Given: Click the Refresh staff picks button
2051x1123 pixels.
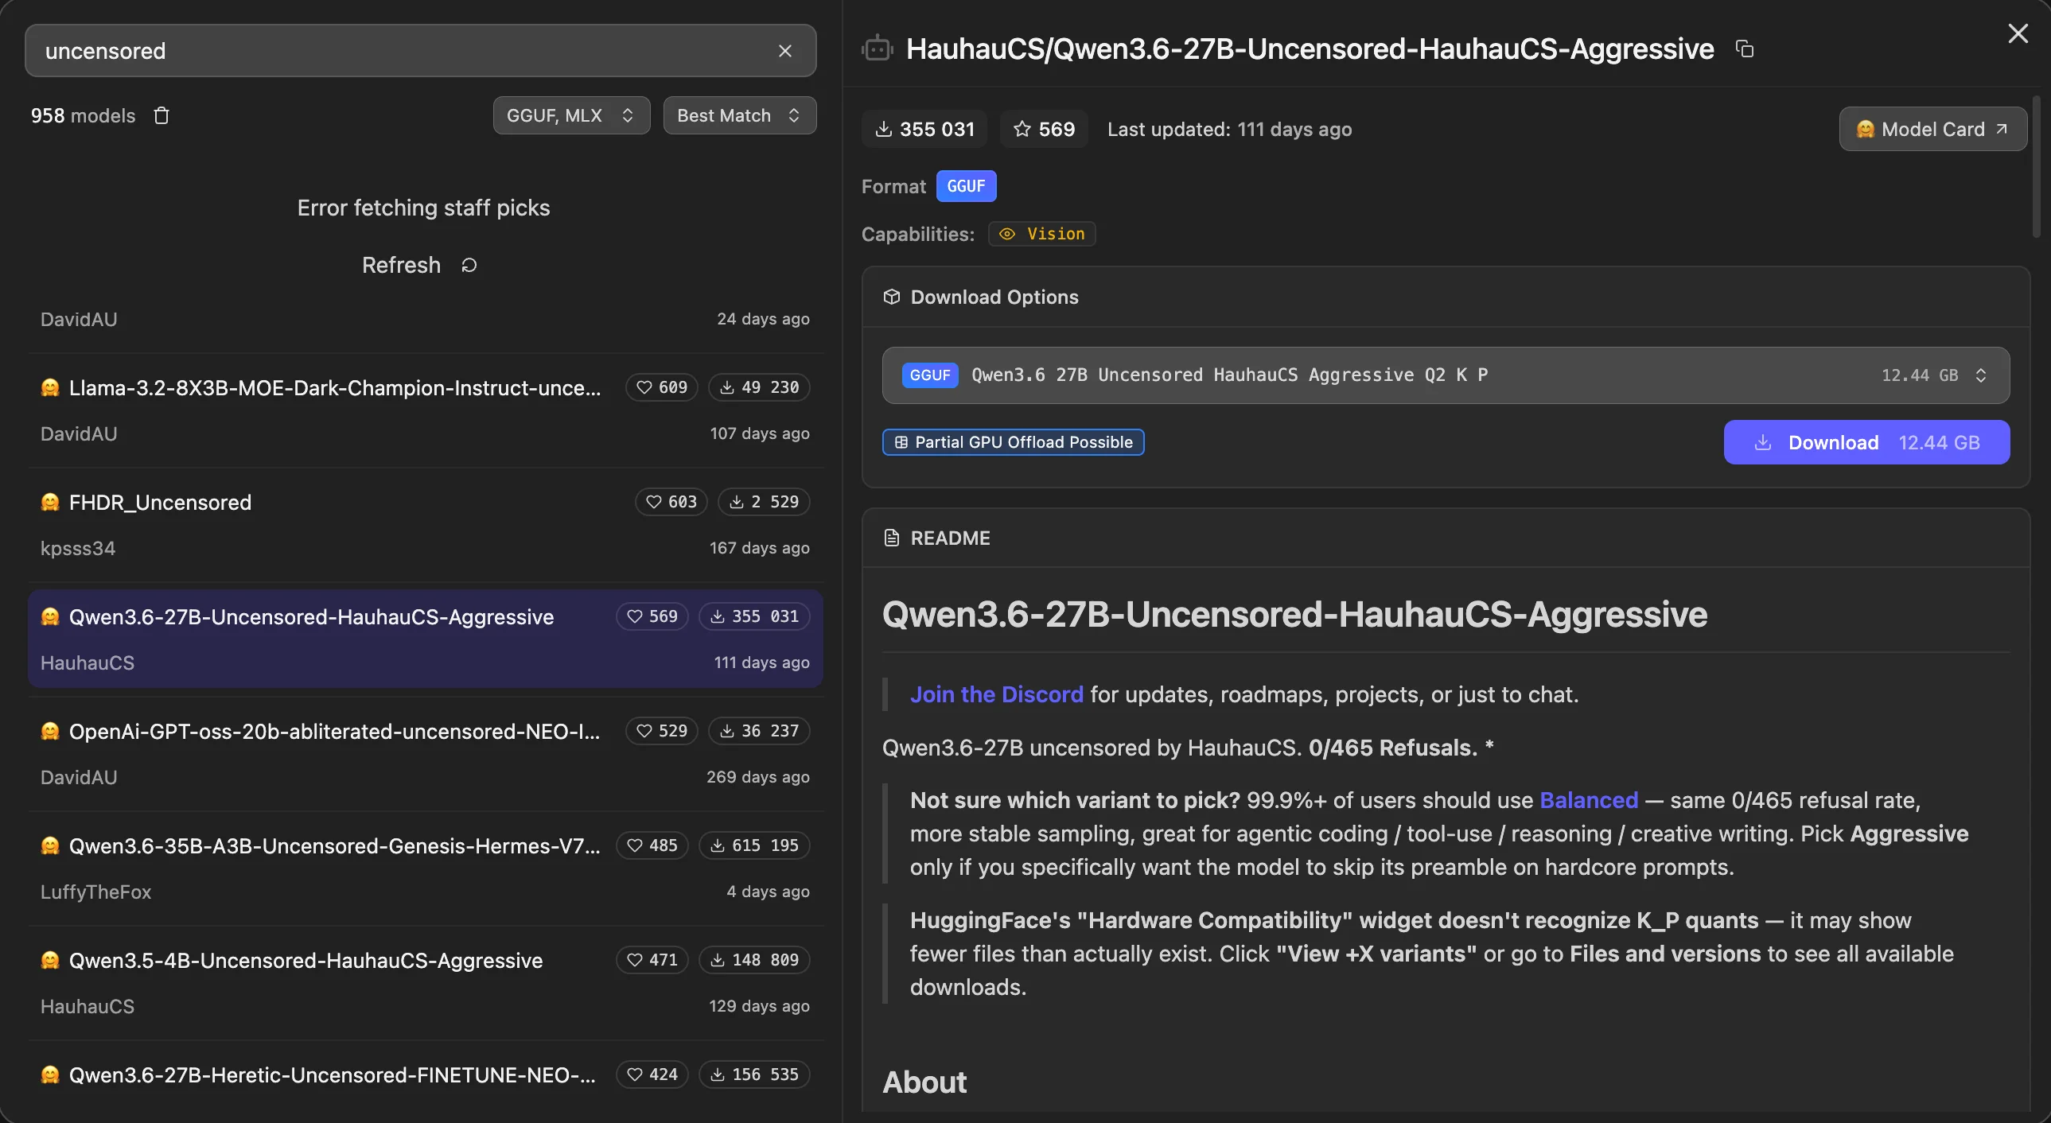Looking at the screenshot, I should coord(419,265).
